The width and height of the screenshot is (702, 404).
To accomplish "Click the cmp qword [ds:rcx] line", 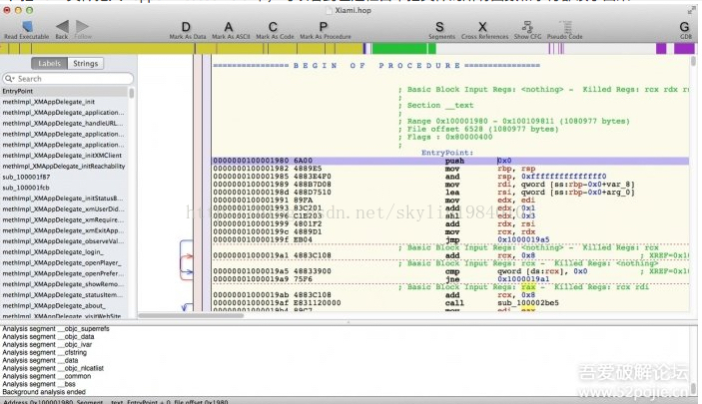I will tap(450, 271).
